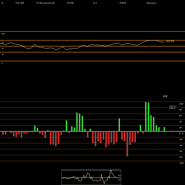Click the 100 level label on RSI chart
This screenshot has height=185, width=185.
(3, 34)
